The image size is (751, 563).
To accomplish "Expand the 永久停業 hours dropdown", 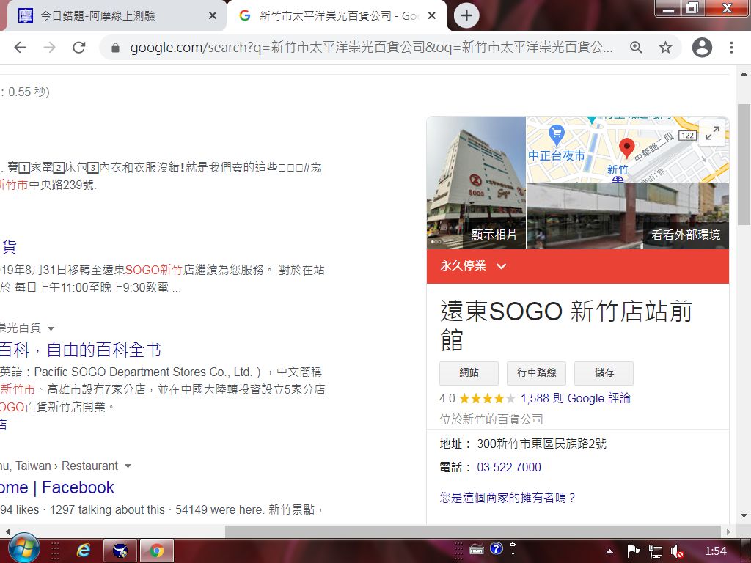I will click(502, 266).
